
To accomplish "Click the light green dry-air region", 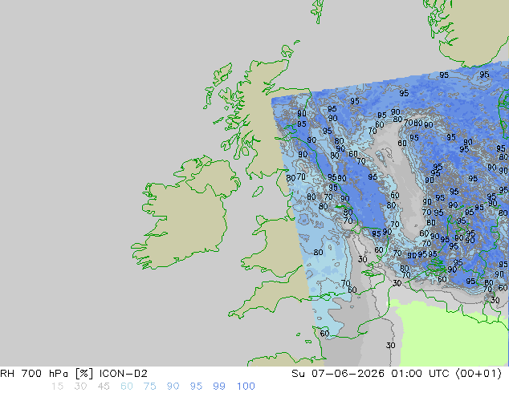I will [451, 334].
